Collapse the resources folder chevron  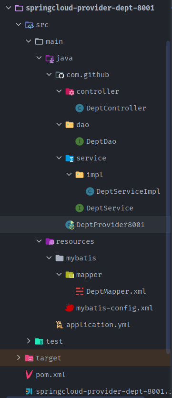pyautogui.click(x=39, y=241)
